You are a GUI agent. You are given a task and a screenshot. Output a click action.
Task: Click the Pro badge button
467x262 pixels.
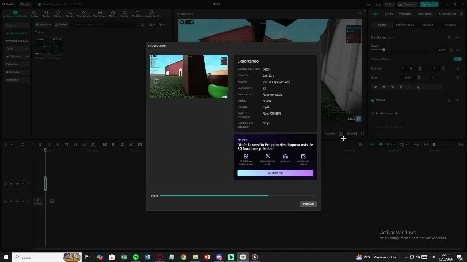point(389,4)
